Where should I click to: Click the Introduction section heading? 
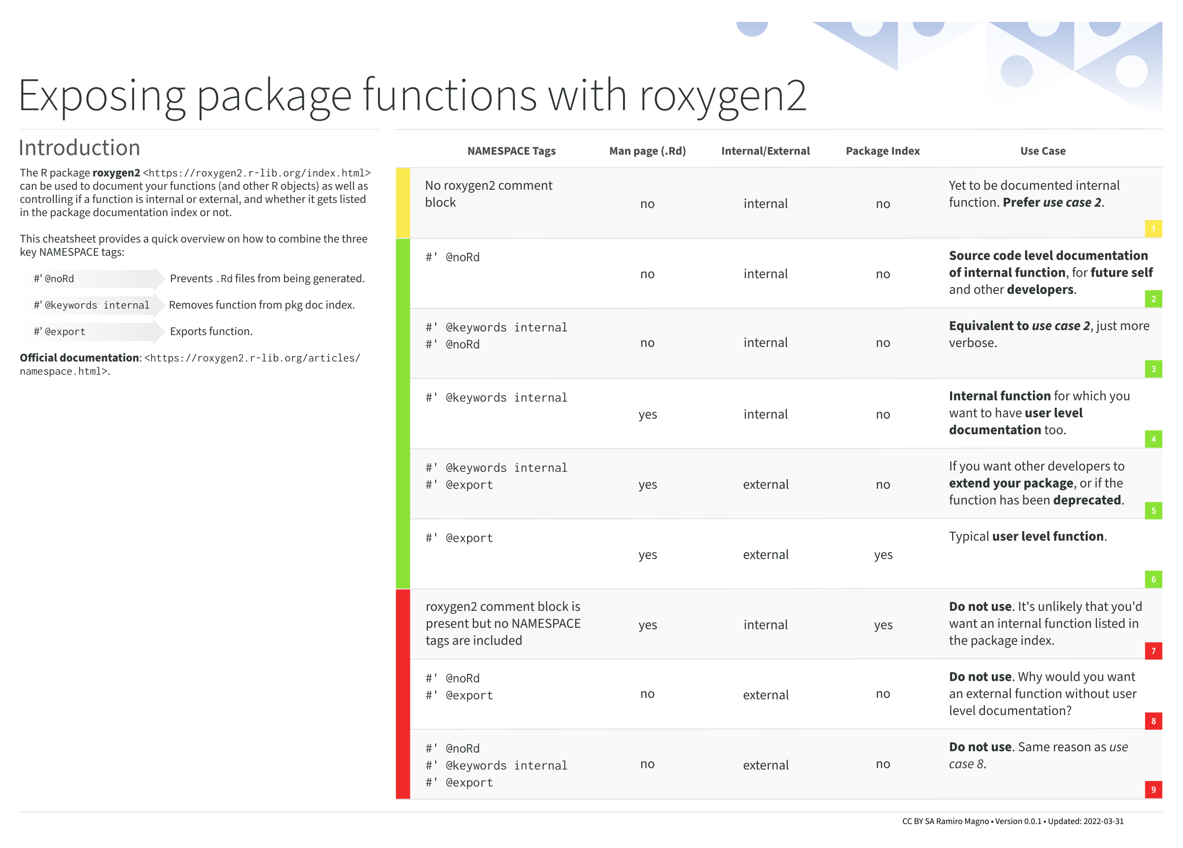79,148
